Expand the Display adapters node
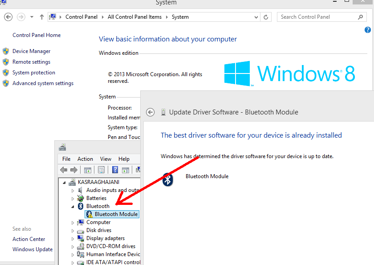The image size is (374, 265). point(73,239)
